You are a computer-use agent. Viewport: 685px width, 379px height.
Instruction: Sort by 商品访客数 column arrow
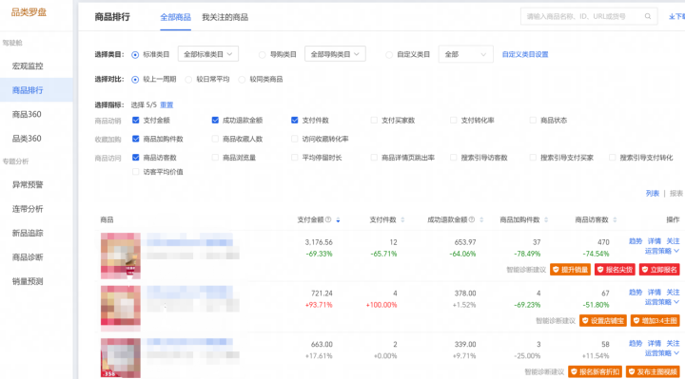[615, 220]
